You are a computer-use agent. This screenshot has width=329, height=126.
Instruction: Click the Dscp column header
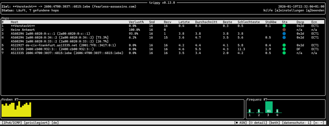300,22
